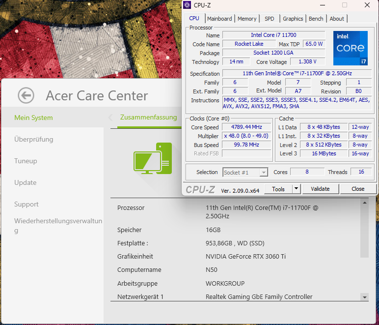This screenshot has height=325, width=379.
Task: Open the Socket #1 selection dropdown
Action: (245, 172)
